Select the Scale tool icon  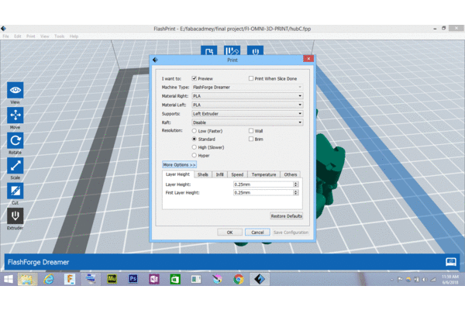pos(15,166)
